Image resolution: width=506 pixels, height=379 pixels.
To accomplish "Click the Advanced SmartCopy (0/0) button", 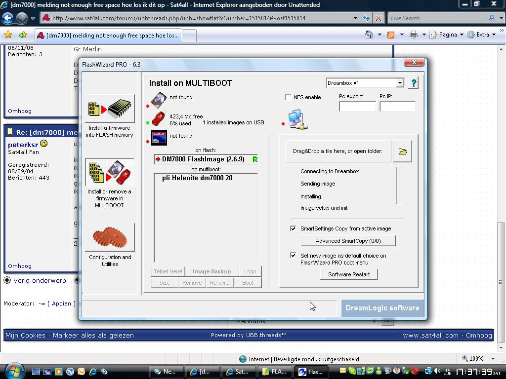I will pos(348,241).
